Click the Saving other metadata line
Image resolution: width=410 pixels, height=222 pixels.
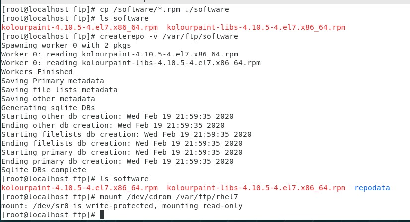[x=48, y=99]
